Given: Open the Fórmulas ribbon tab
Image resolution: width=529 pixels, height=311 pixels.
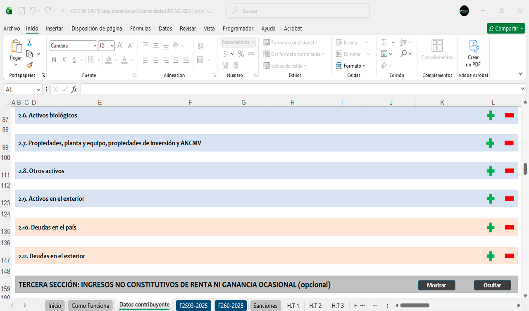Looking at the screenshot, I should point(140,28).
